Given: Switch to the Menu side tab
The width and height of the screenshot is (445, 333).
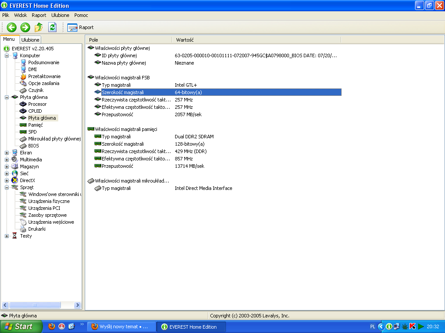Looking at the screenshot, I should point(9,39).
